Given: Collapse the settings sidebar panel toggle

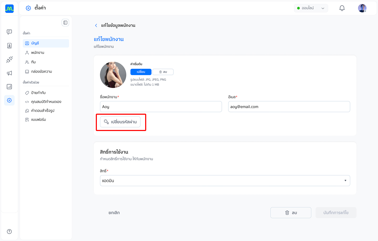Looking at the screenshot, I should coord(65,23).
